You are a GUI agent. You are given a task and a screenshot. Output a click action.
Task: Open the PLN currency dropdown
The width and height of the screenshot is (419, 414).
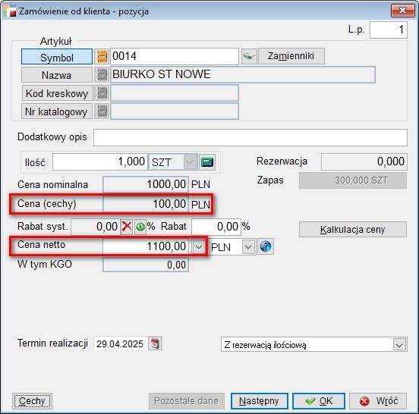point(248,247)
